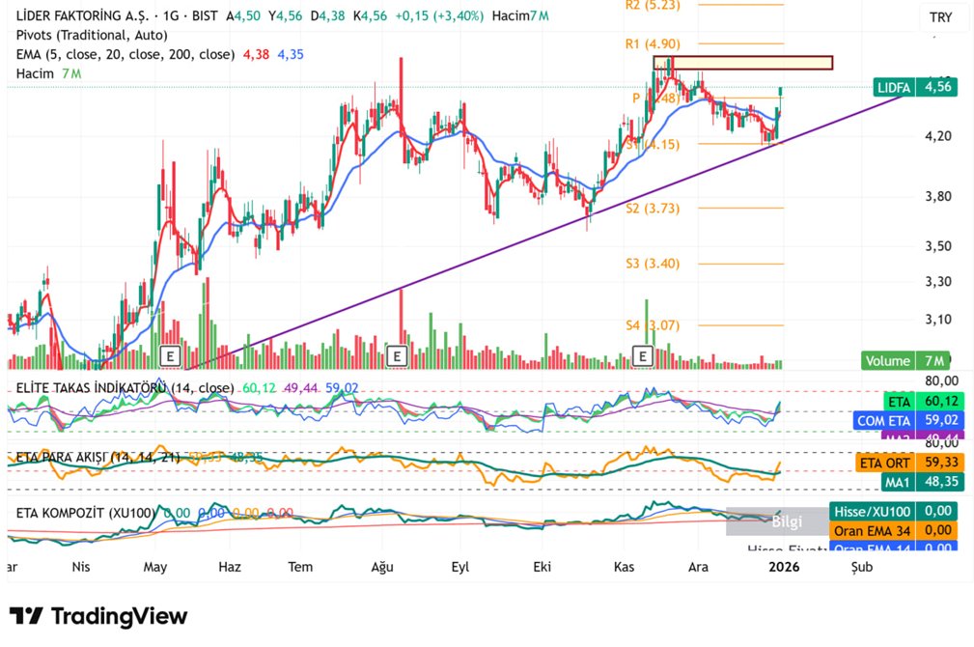Click the November earnings E marker
This screenshot has width=974, height=647.
coord(642,356)
